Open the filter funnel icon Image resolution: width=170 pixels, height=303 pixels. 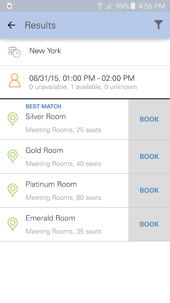tap(158, 25)
